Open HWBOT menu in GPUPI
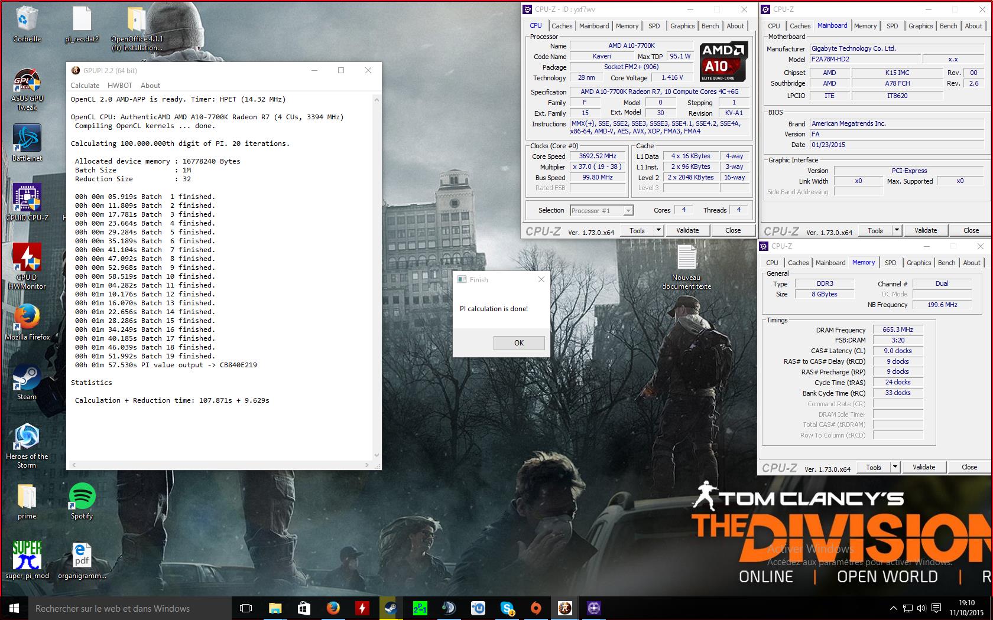 coord(120,86)
